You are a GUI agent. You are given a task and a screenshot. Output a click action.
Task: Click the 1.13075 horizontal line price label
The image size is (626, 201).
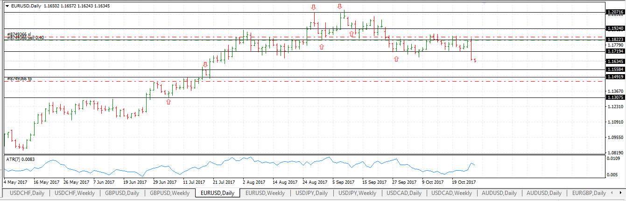[x=614, y=97]
